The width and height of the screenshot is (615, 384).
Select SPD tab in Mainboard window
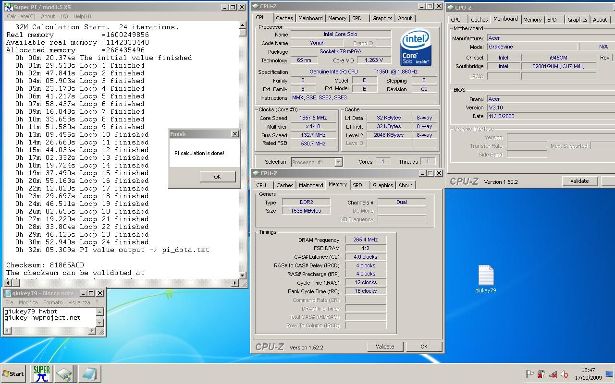[x=552, y=20]
